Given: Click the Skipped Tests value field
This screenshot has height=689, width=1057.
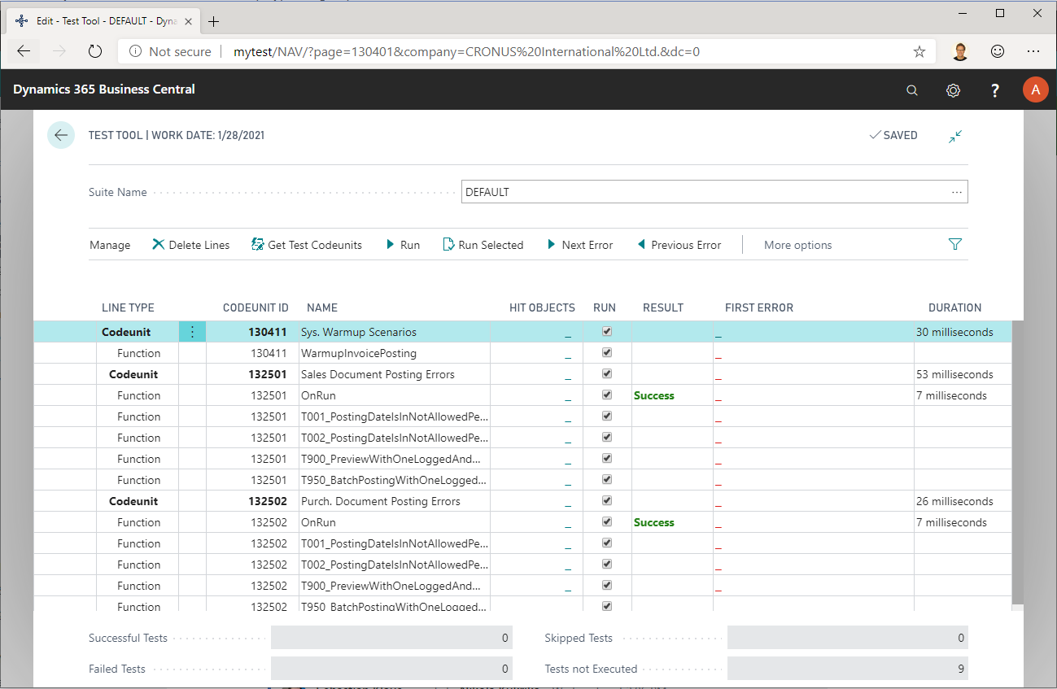Looking at the screenshot, I should tap(848, 638).
